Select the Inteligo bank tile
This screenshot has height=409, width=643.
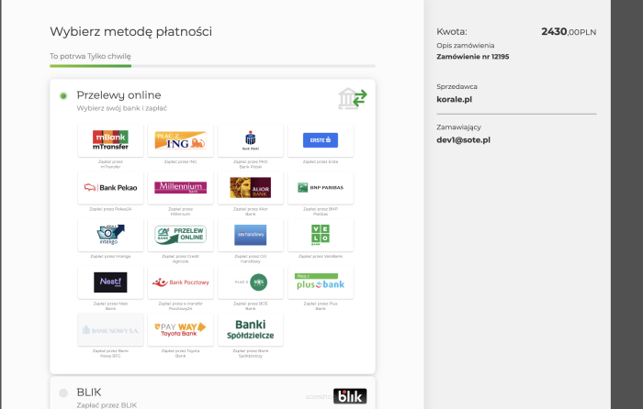coord(110,235)
